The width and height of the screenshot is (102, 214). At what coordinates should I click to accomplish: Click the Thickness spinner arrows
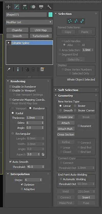[x=43, y=118]
